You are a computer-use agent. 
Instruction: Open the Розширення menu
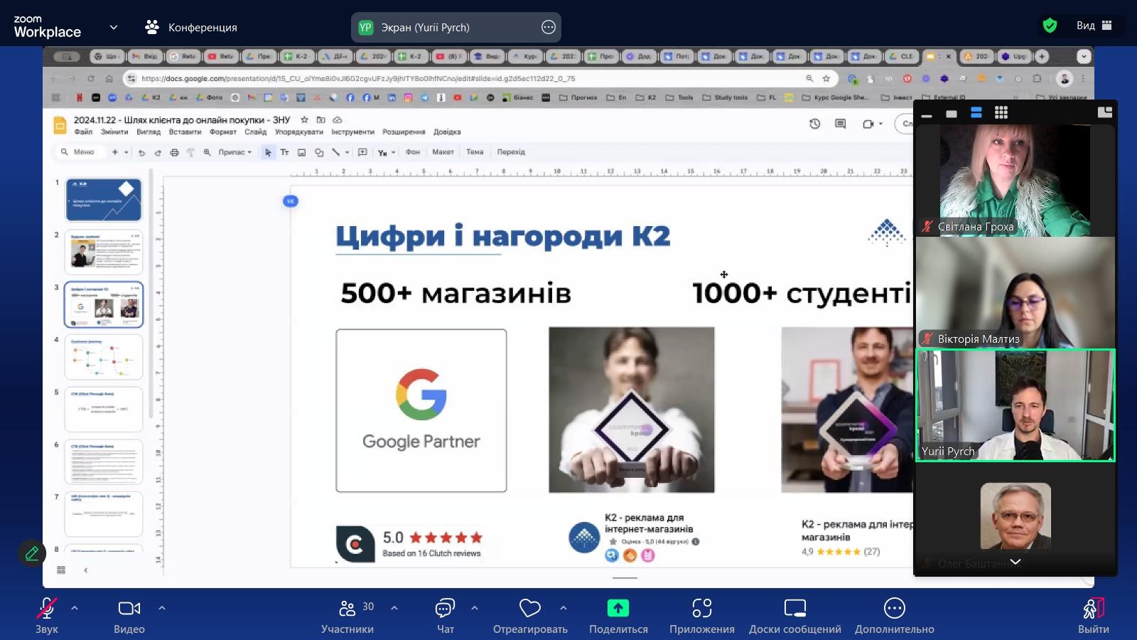pos(404,132)
